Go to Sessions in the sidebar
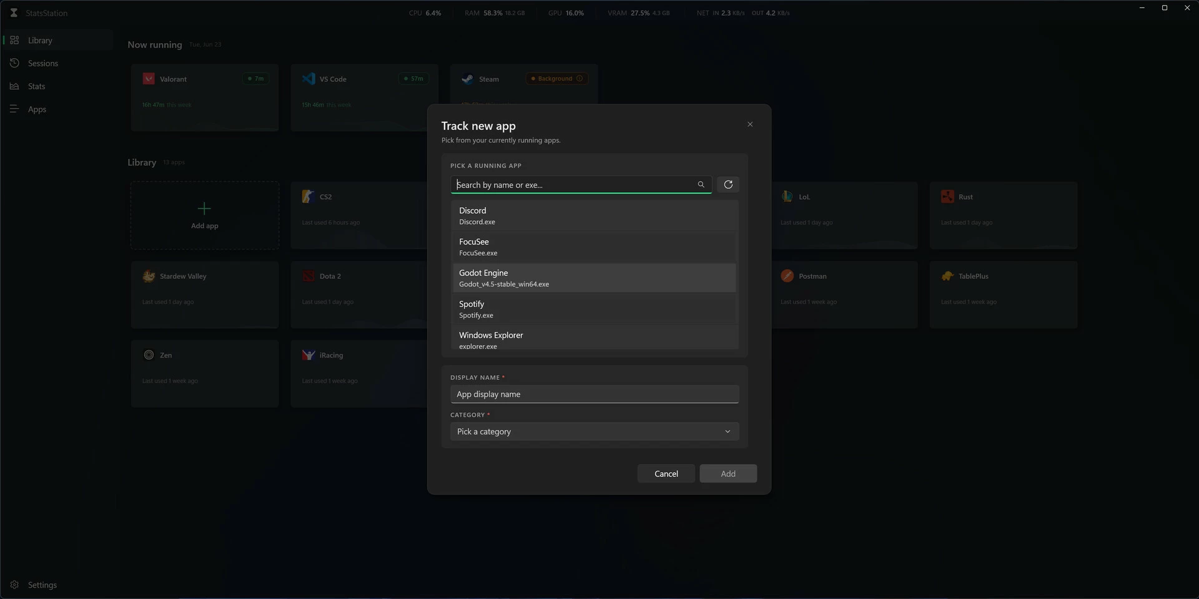 pyautogui.click(x=57, y=63)
